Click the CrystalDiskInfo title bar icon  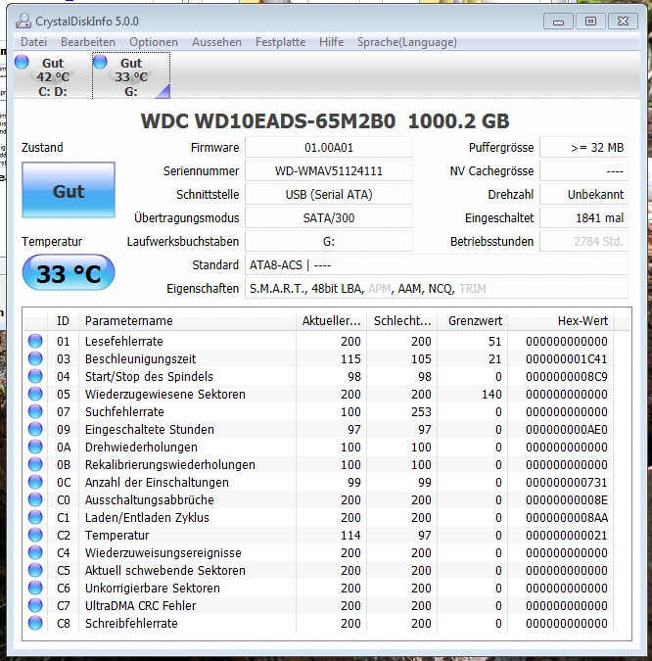pos(23,21)
